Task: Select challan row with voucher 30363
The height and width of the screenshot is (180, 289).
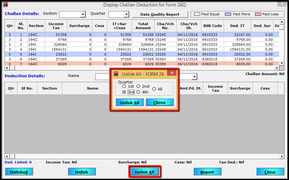Action: pos(142,59)
